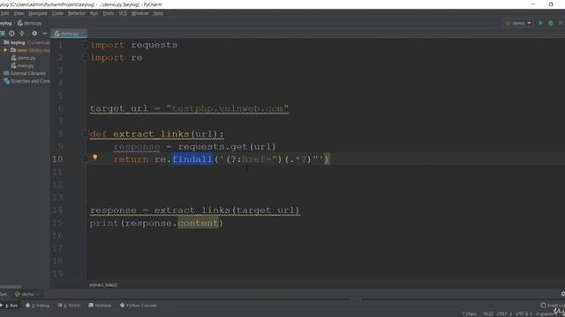Click extract_links(target_url) call on line 14
Viewport: 565px width, 317px height.
pos(227,210)
